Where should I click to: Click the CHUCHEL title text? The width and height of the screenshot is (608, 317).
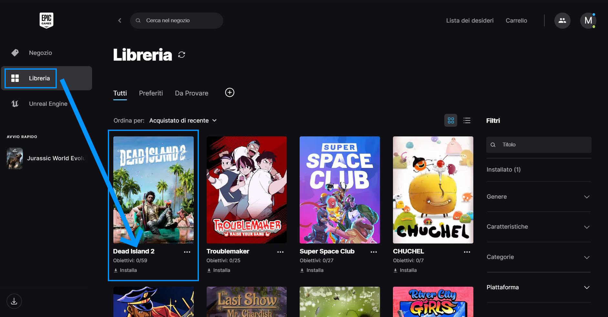pyautogui.click(x=408, y=251)
